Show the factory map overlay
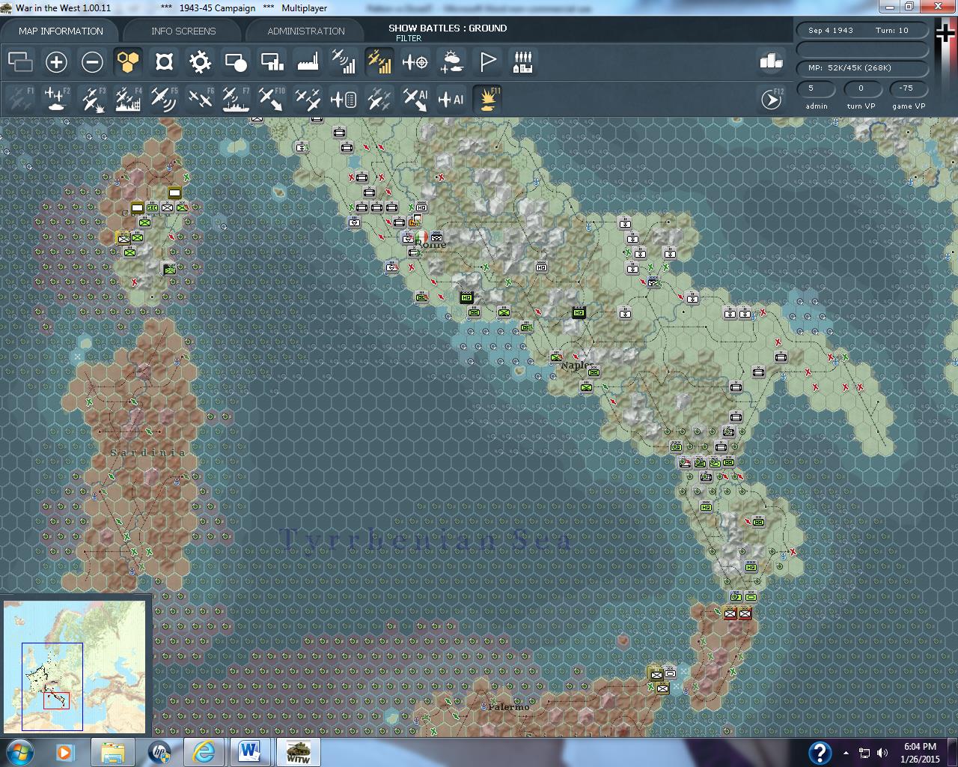 (x=308, y=62)
